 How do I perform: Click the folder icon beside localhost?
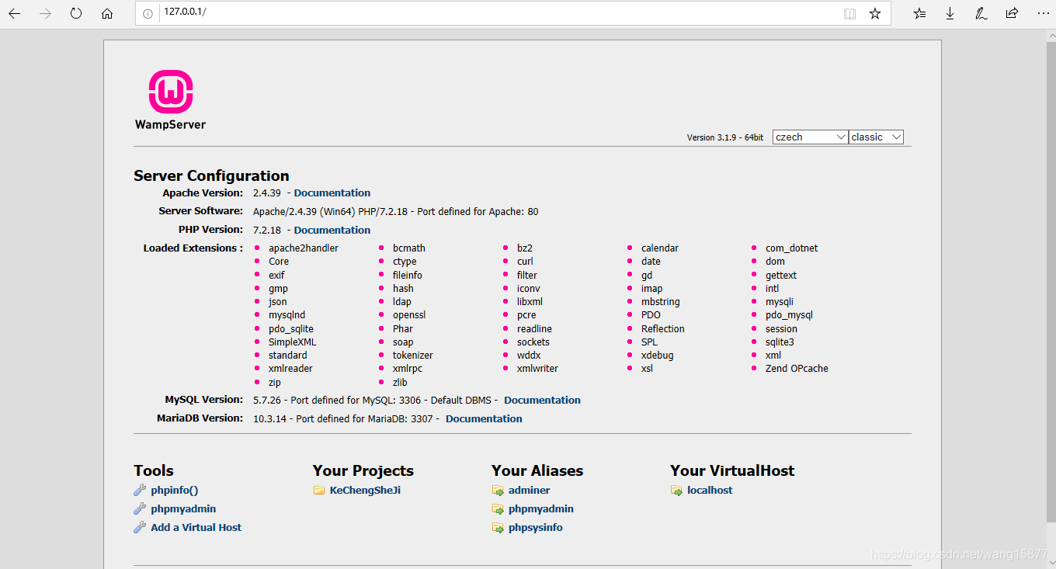(676, 491)
